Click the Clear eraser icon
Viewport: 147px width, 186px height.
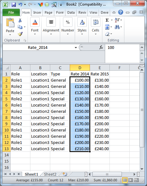[107, 34]
